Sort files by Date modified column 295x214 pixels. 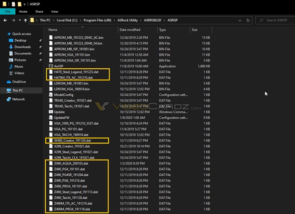pos(131,30)
